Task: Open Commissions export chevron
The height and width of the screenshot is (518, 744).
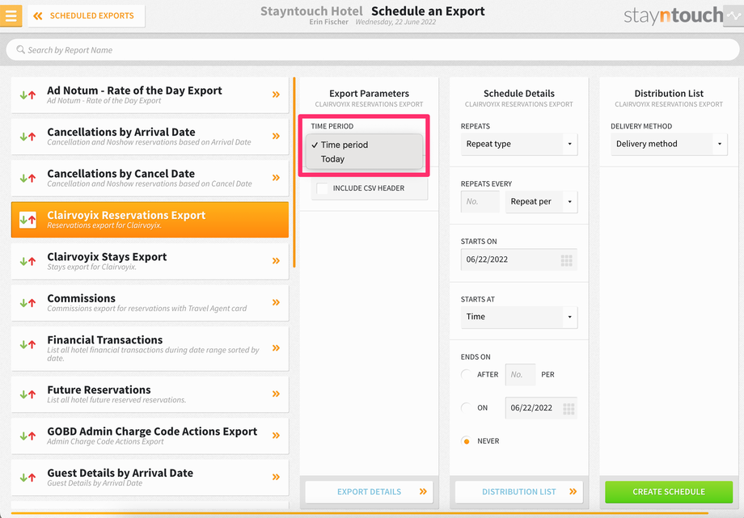Action: click(x=276, y=303)
